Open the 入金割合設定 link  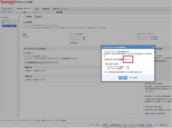(x=73, y=43)
